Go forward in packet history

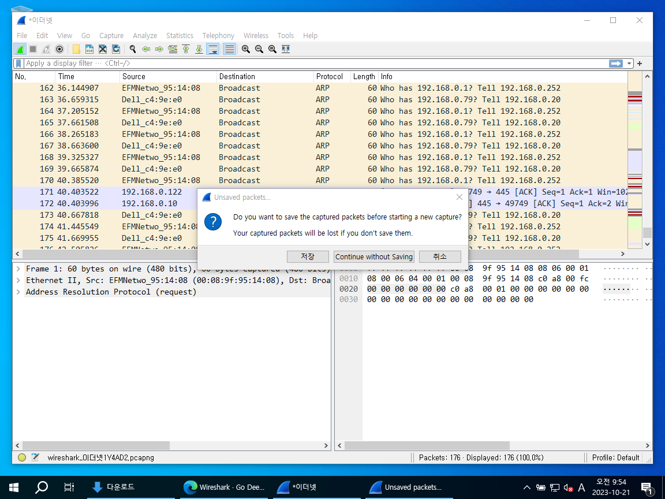point(159,49)
